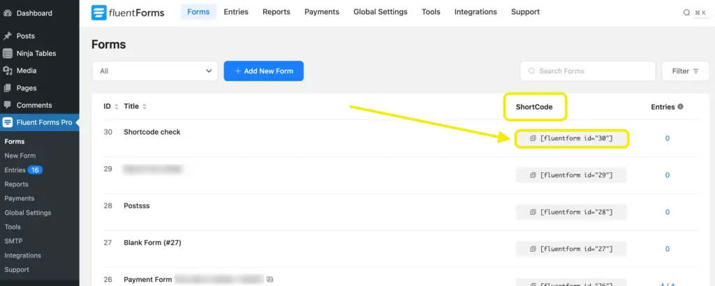Open Integrations submenu in sidebar
The width and height of the screenshot is (715, 286).
click(x=23, y=255)
